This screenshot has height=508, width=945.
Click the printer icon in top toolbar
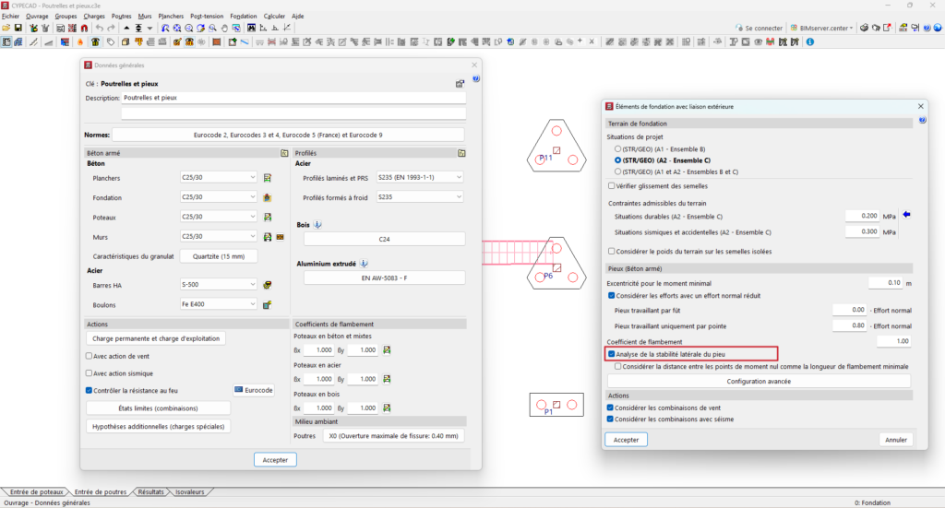point(864,29)
